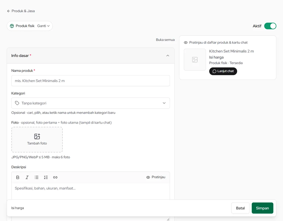Click Buka semua to expand sections

pyautogui.click(x=165, y=40)
